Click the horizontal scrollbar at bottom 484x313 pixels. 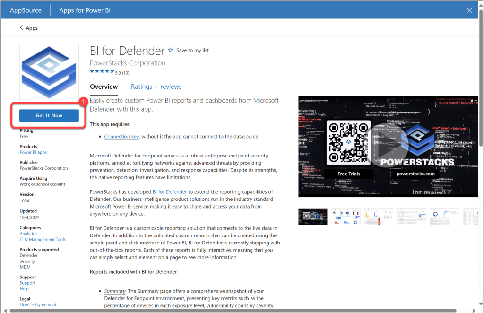(x=236, y=311)
